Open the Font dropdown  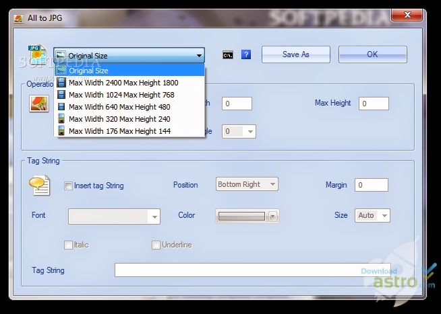pos(114,217)
